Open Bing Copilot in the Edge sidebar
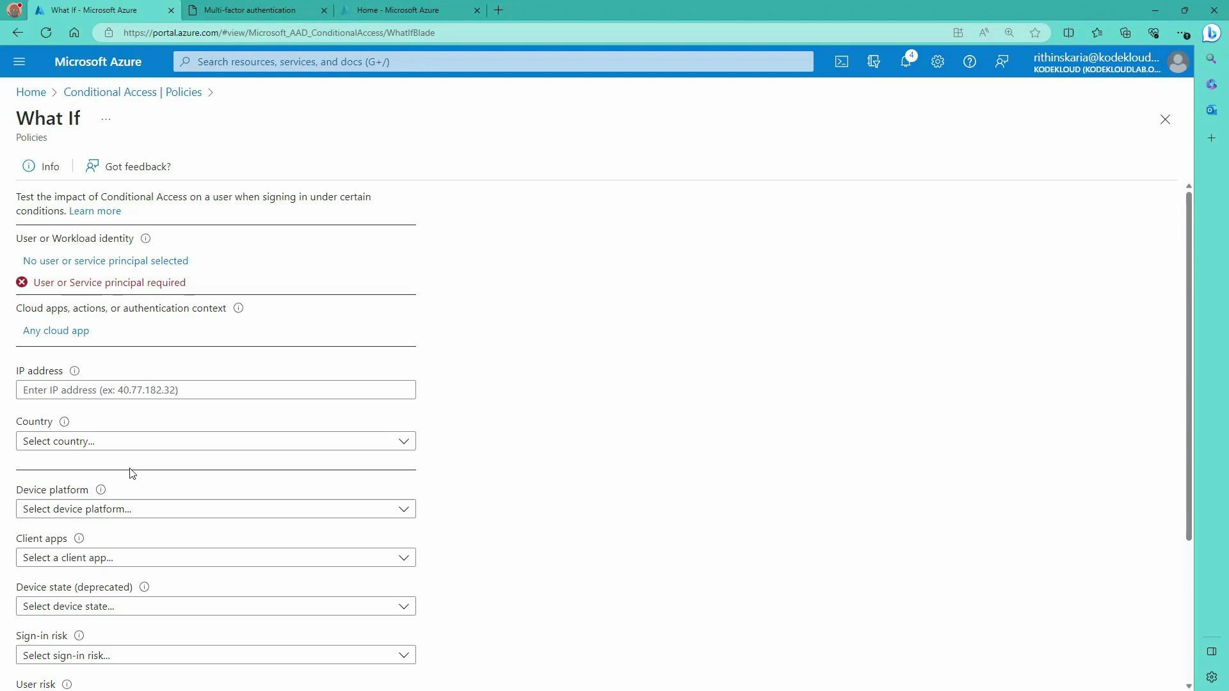1229x691 pixels. 1212,33
